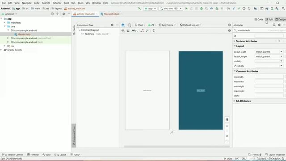This screenshot has height=161, width=286.
Task: Open the Profiler gauge icon in toolbar
Action: 211,8
